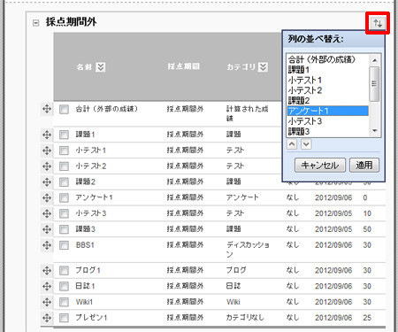Image resolution: width=398 pixels, height=332 pixels.
Task: Check the box for プレゼン1 row
Action: [64, 318]
